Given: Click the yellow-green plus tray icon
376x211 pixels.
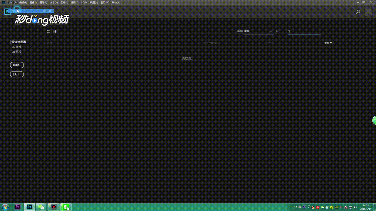Looking at the screenshot, I should point(332,207).
